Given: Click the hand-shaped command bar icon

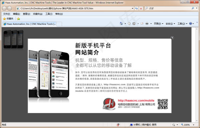Looking at the screenshot, I should click(x=129, y=24).
